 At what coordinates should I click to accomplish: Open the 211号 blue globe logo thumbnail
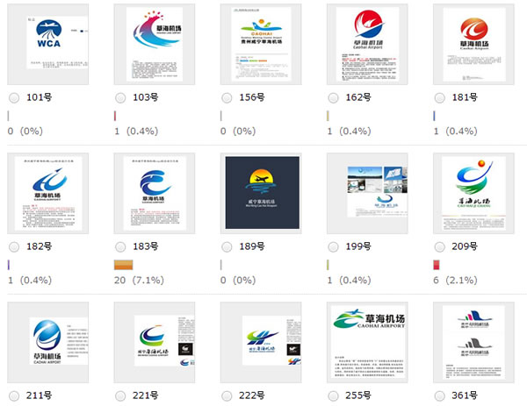coord(47,341)
